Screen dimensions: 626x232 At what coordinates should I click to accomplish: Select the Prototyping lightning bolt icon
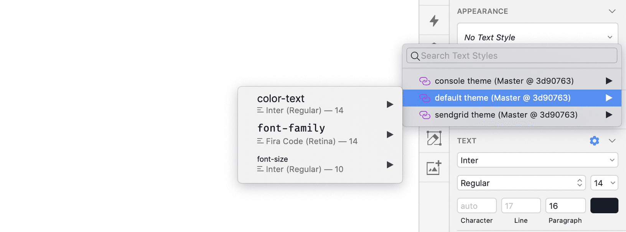point(433,21)
